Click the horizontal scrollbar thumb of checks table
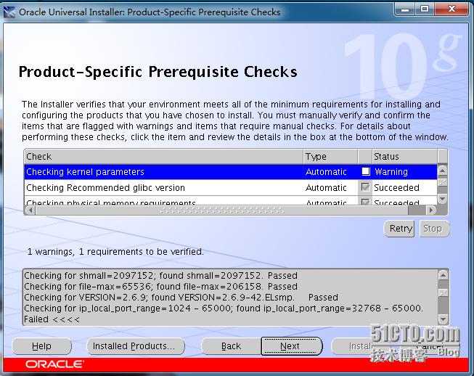 [221, 210]
